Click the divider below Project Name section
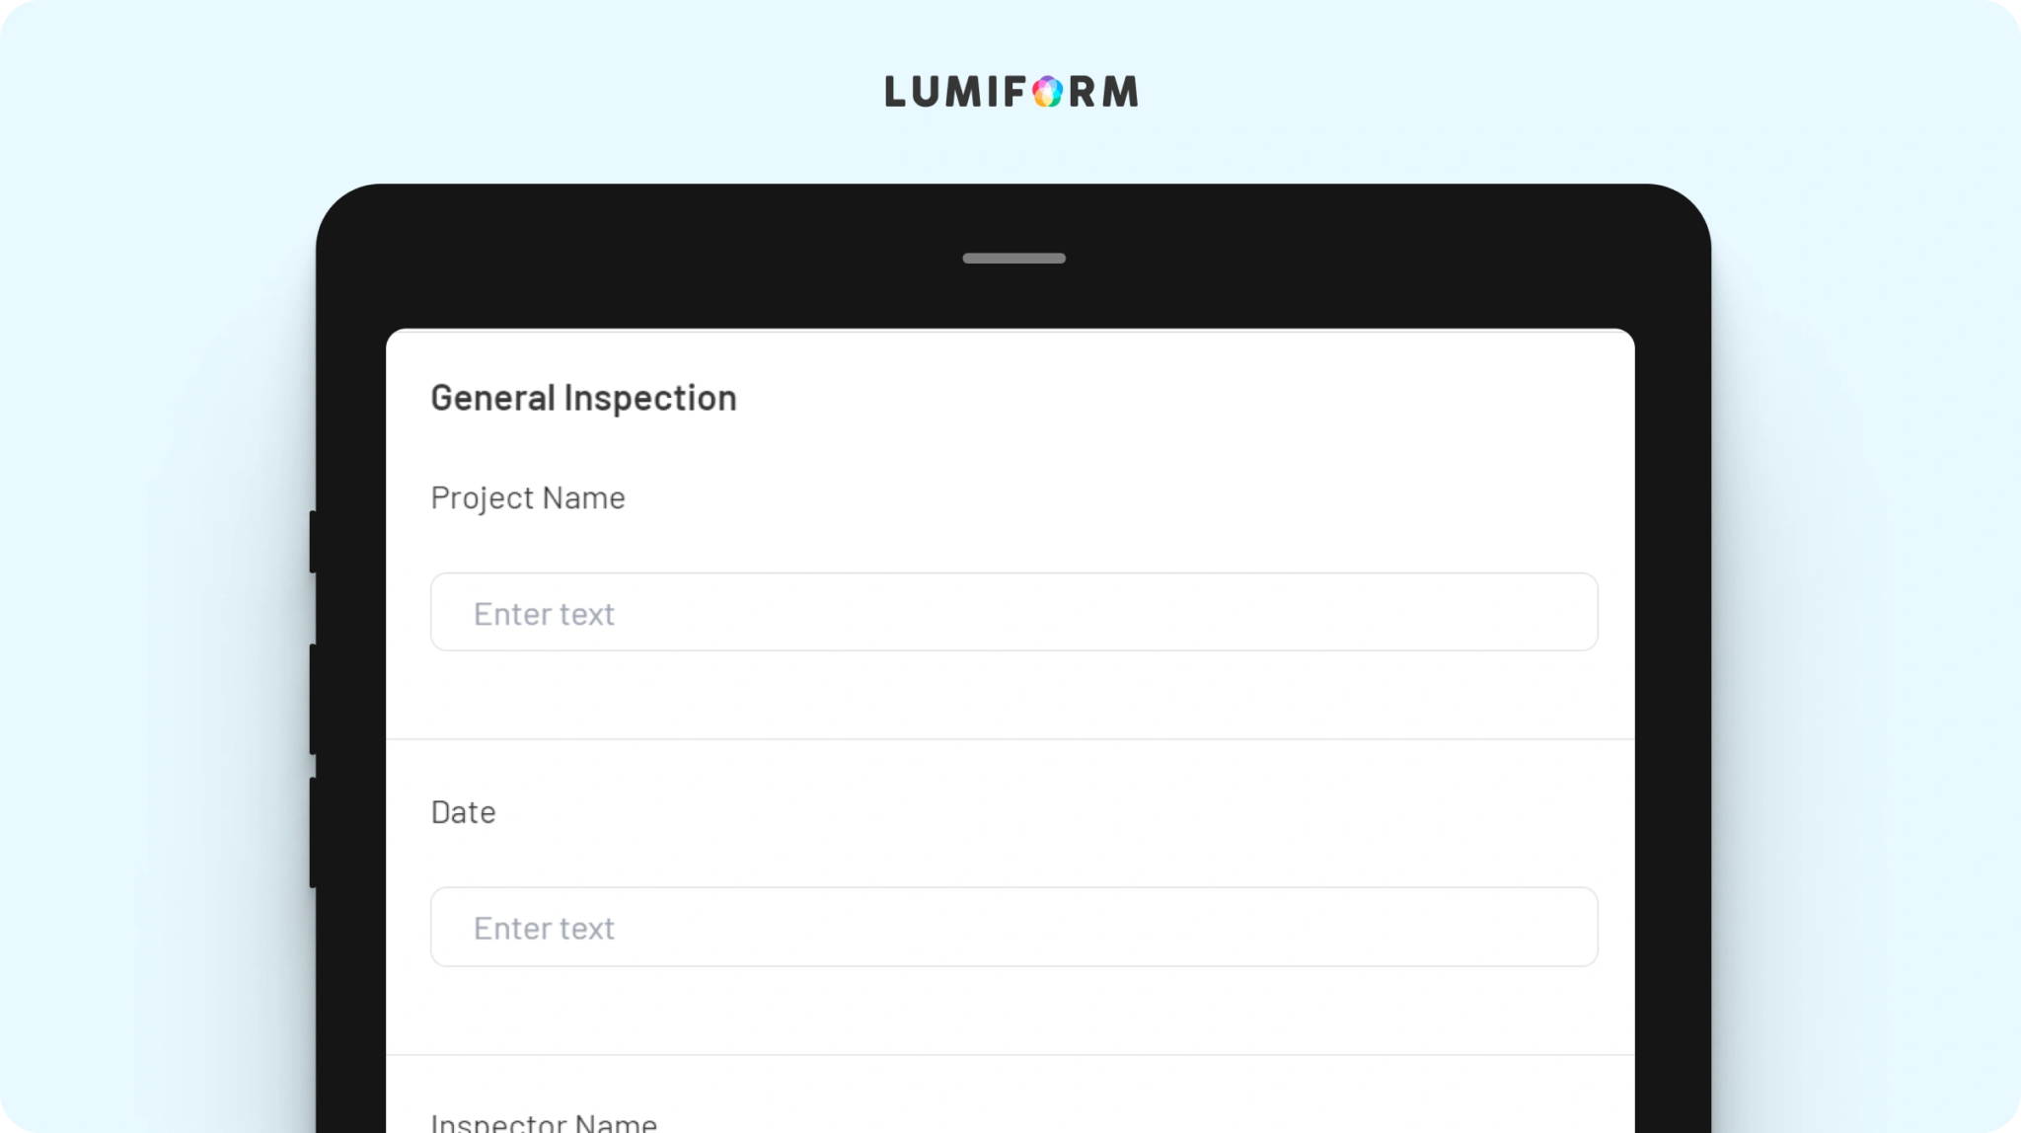The width and height of the screenshot is (2021, 1133). pos(1010,739)
